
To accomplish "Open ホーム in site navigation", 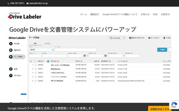I will tap(84, 14).
